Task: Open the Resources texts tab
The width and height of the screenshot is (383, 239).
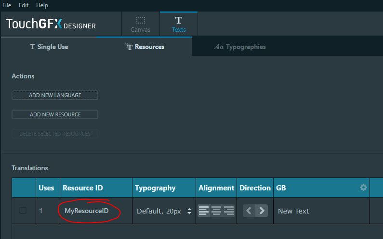Action: click(x=145, y=47)
